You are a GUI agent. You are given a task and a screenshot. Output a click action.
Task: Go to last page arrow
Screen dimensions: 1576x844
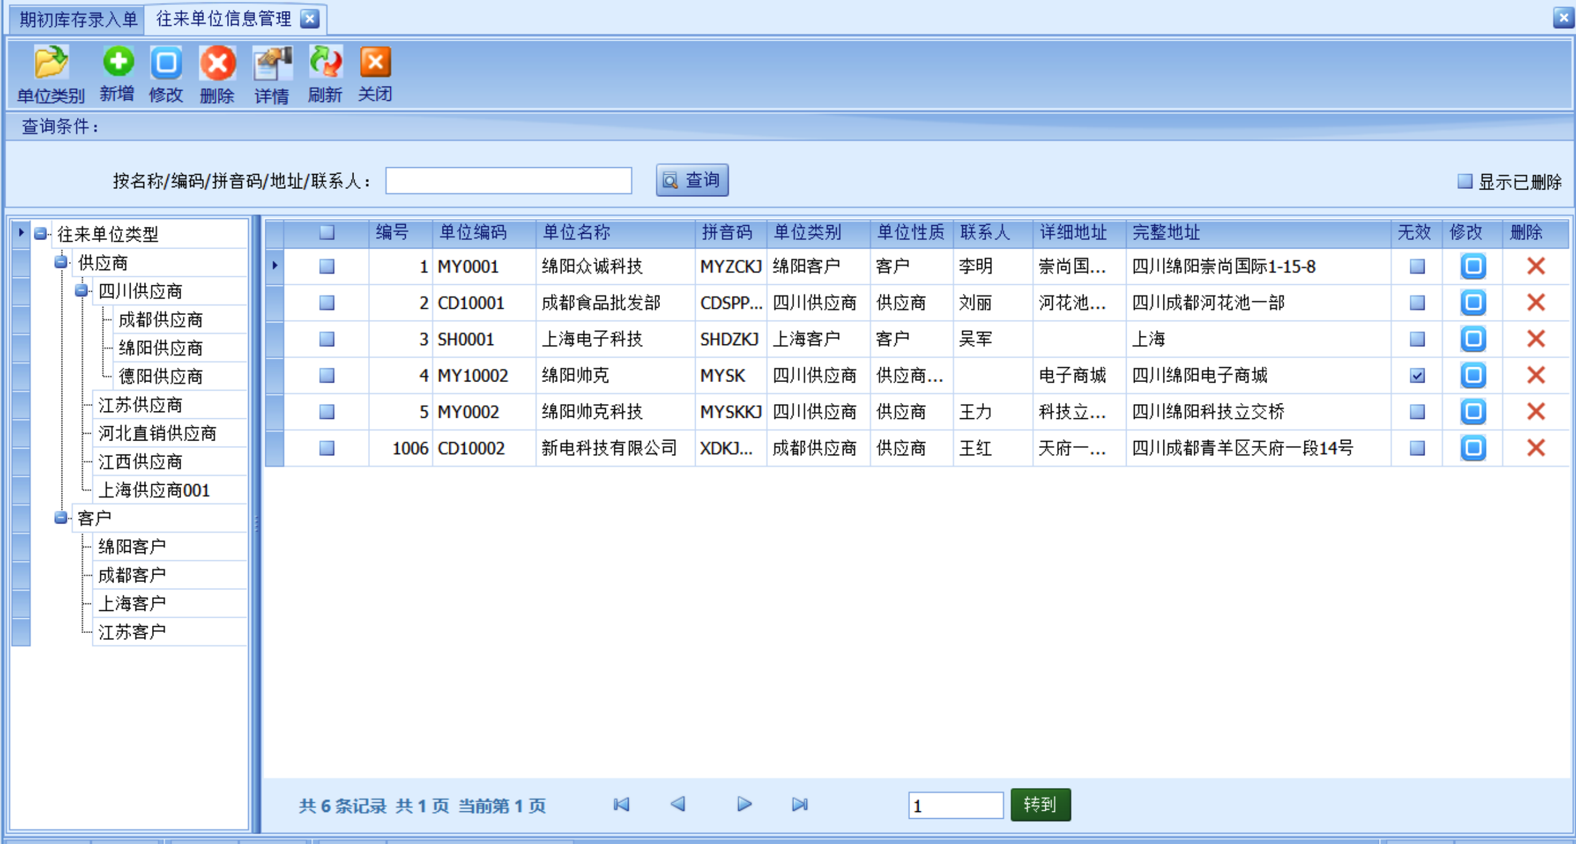click(800, 805)
